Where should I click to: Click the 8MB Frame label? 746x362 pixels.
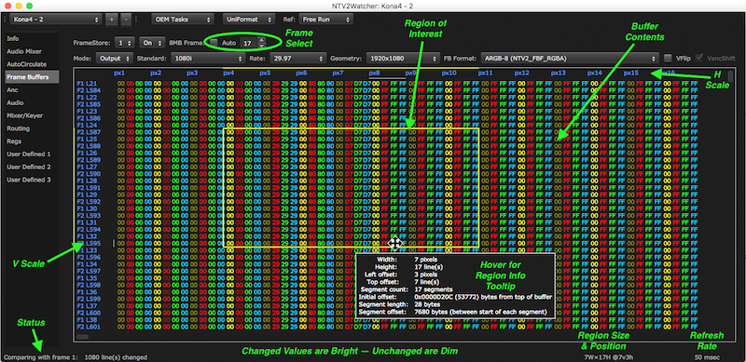pyautogui.click(x=186, y=43)
